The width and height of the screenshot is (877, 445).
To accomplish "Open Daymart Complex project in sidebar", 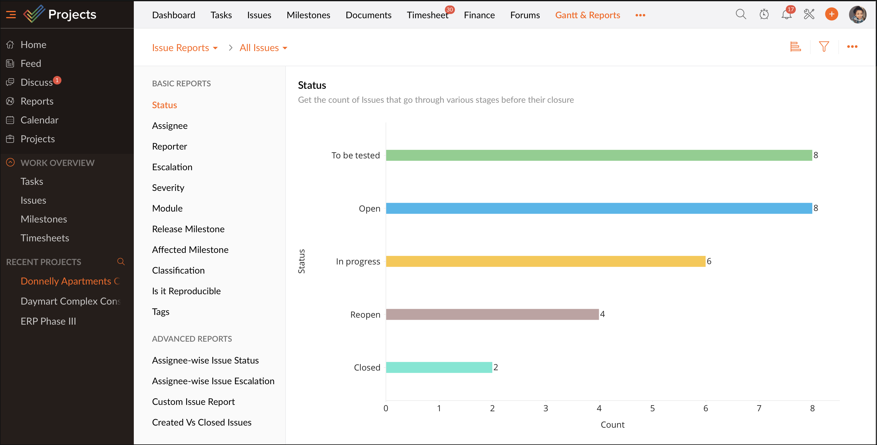I will click(71, 301).
